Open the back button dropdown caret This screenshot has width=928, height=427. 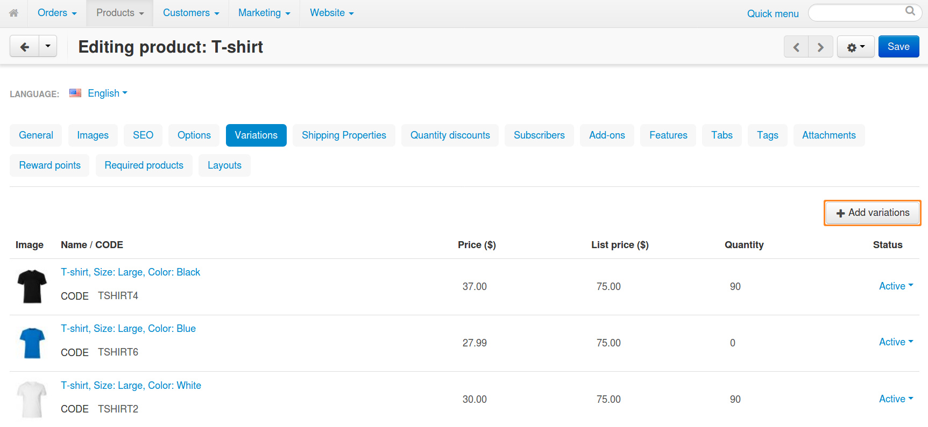[x=48, y=47]
